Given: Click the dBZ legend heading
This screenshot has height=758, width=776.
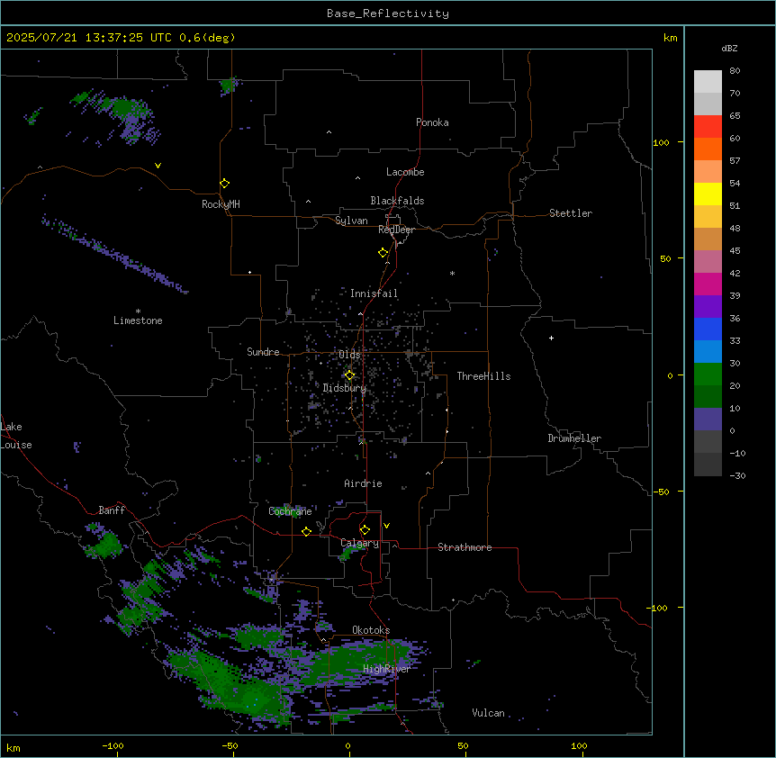Looking at the screenshot, I should 729,48.
